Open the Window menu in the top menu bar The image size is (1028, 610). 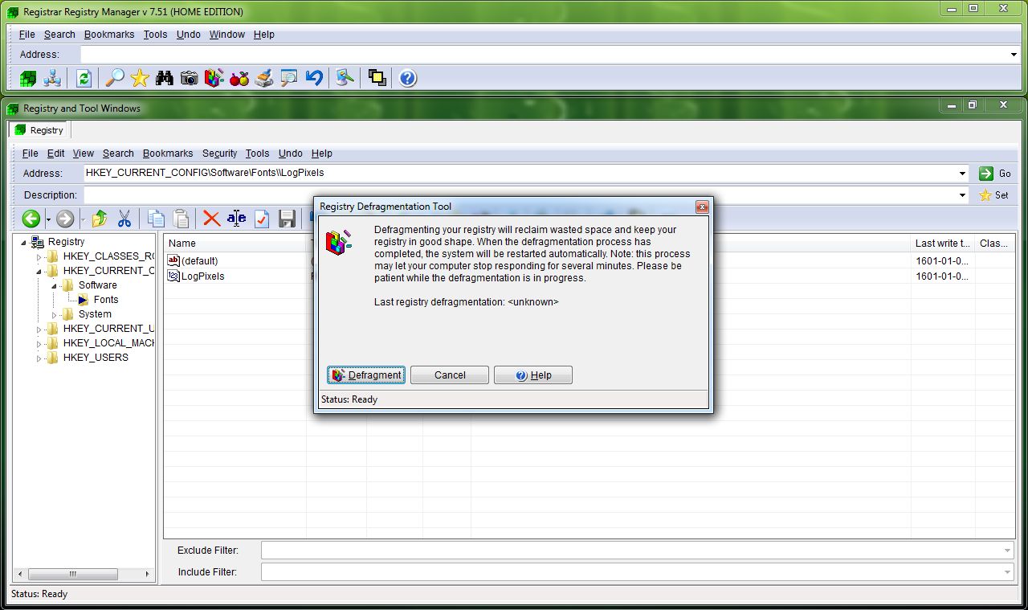point(226,35)
